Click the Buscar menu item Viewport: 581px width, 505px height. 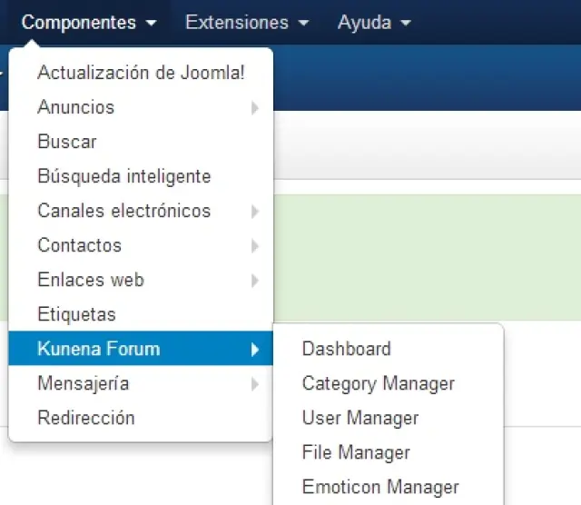pos(67,142)
